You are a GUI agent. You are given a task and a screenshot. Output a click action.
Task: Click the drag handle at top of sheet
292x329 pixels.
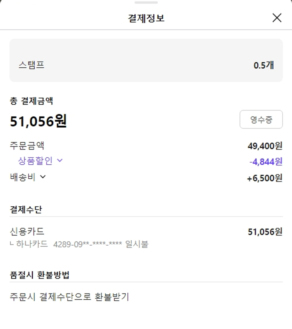[x=146, y=2]
